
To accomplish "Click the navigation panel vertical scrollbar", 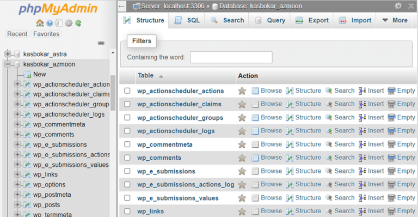I will 113,93.
